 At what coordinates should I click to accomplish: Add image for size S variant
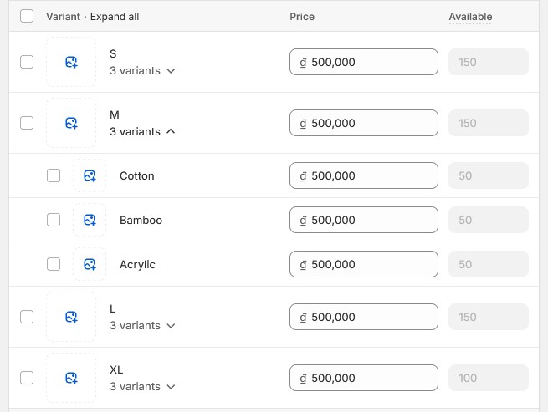point(71,62)
